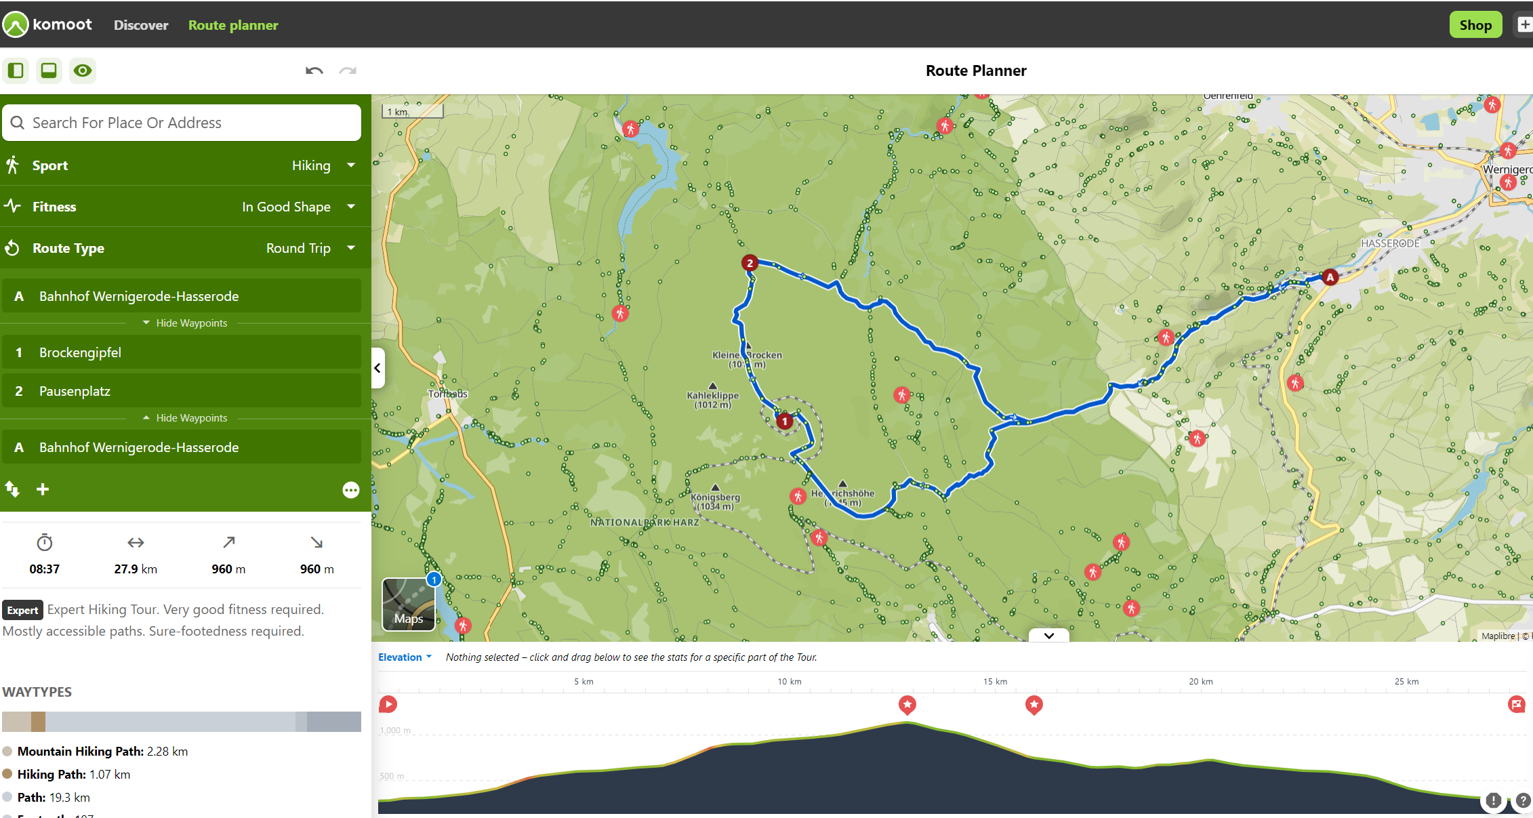The image size is (1533, 818).
Task: Click the green Shop button
Action: click(x=1475, y=25)
